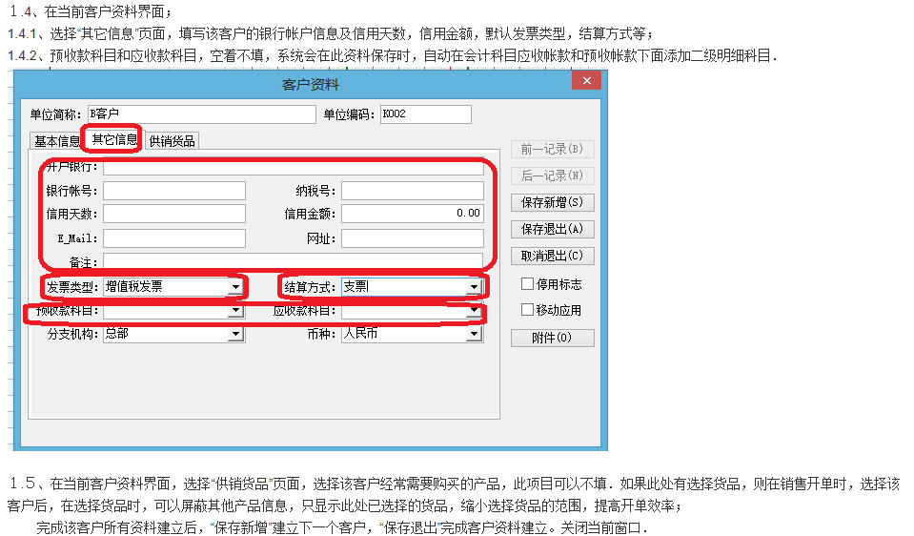
Task: Click 增值税发票 value in 发票类型
Action: point(134,287)
